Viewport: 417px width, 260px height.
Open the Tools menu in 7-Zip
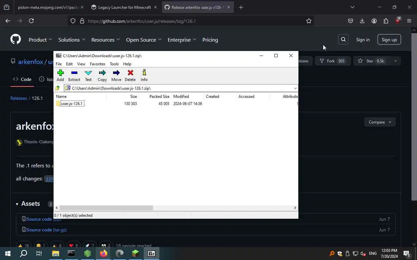[114, 64]
